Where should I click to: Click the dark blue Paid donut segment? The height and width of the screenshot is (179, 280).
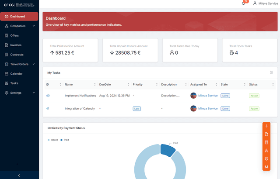(x=167, y=150)
